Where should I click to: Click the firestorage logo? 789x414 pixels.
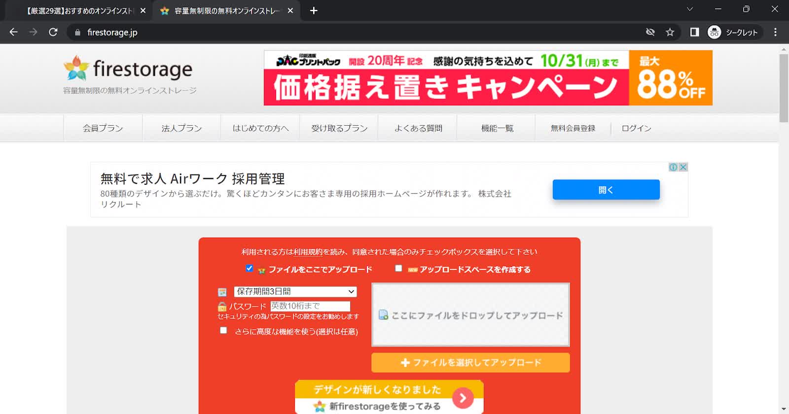[x=128, y=69]
